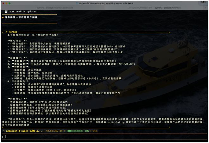Click the green context usage progress bar
The image size is (209, 143).
[75, 131]
